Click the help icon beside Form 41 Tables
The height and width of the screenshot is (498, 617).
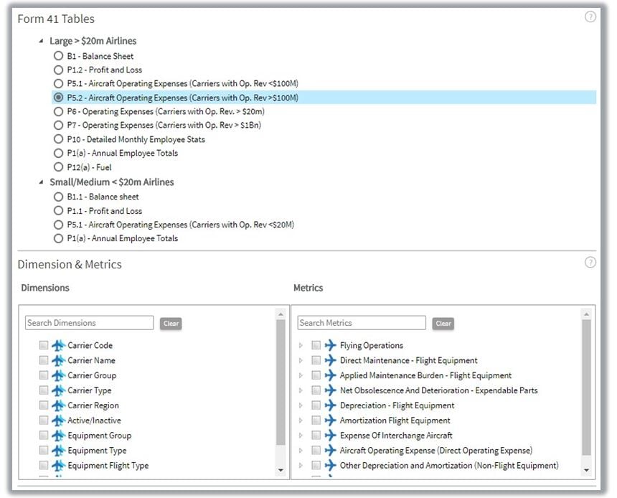coord(590,17)
